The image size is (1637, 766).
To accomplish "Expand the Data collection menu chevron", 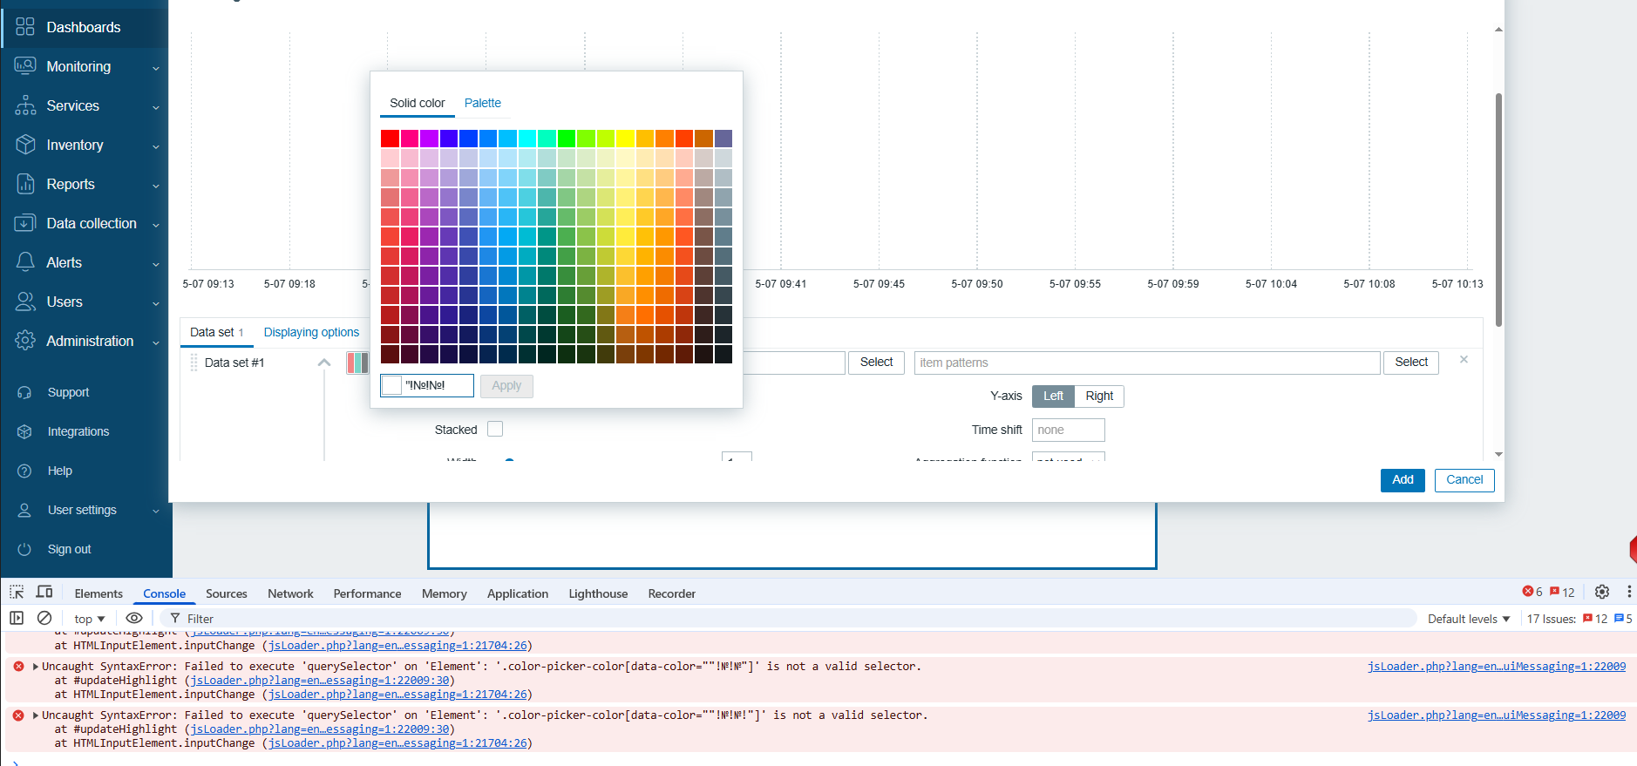I will click(x=156, y=225).
